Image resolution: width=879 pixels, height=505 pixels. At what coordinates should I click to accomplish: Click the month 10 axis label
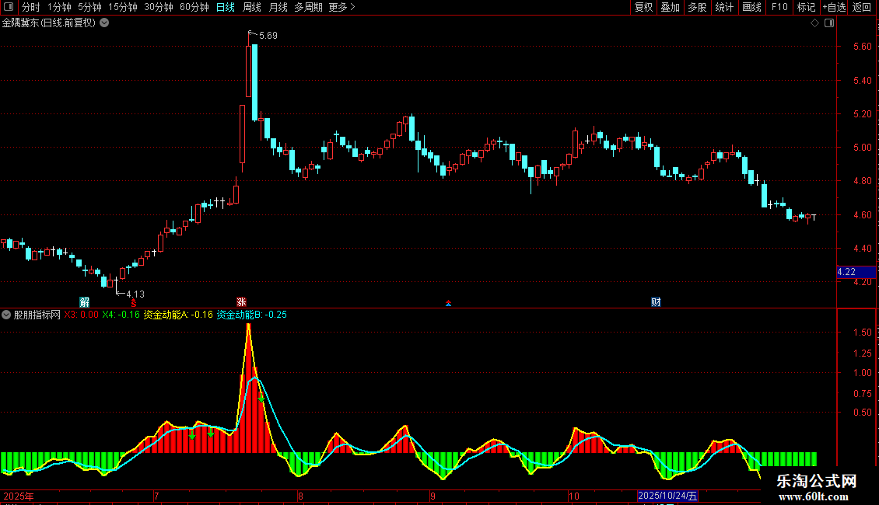[573, 496]
